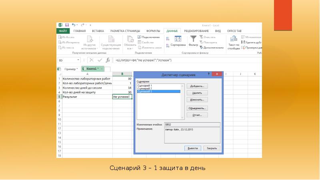Open the quick access toolbar customize arrow
320x180 pixels.
point(90,25)
